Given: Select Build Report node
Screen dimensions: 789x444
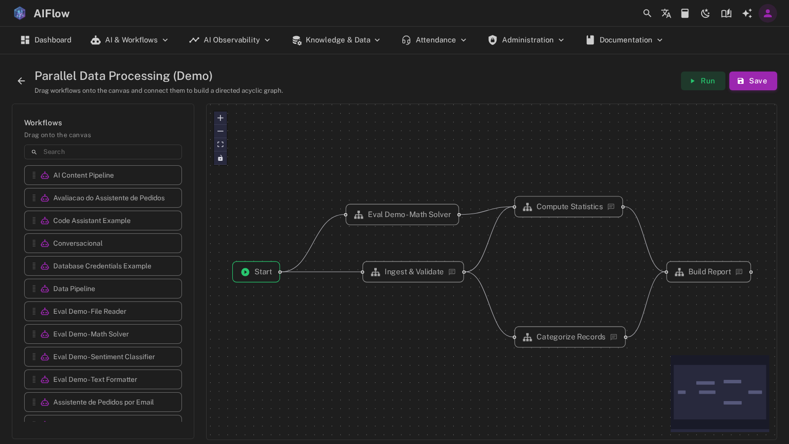Looking at the screenshot, I should point(709,272).
